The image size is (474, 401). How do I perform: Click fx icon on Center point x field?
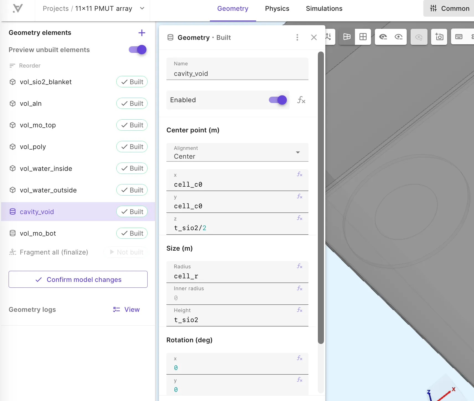click(300, 174)
